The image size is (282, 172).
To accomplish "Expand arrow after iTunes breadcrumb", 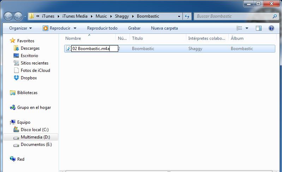I will [x=59, y=16].
